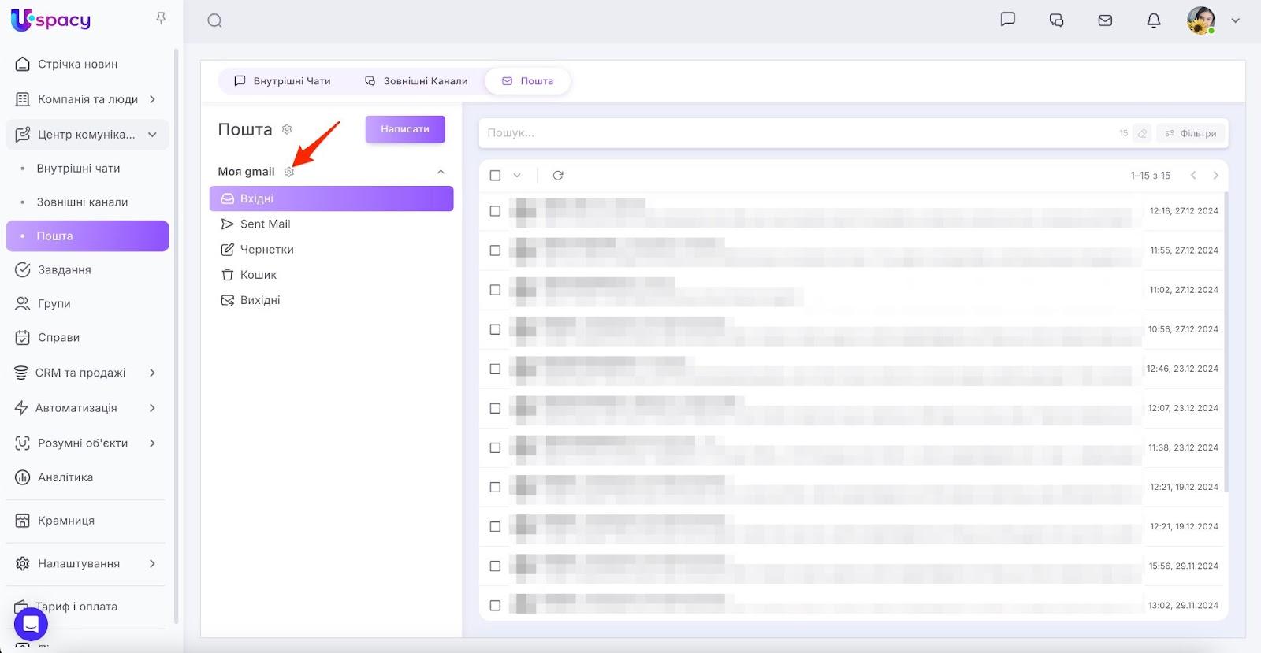Tick the select-all emails checkbox
The image size is (1261, 653).
point(495,176)
